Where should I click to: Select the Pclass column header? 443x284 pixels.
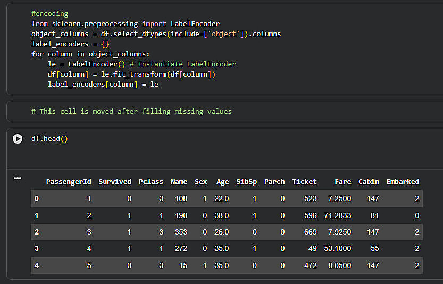[151, 182]
